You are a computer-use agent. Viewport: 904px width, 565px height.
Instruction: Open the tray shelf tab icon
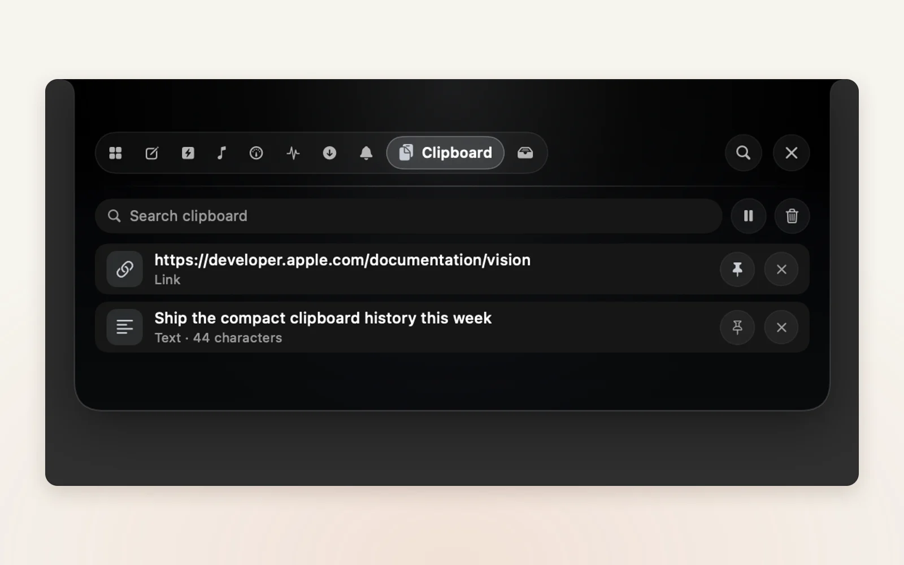pos(525,153)
